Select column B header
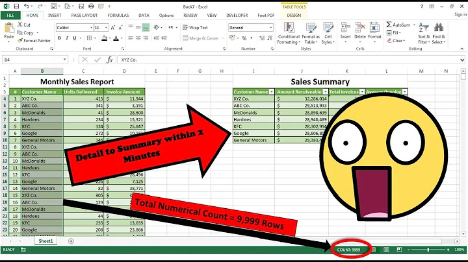This screenshot has height=262, width=468. 42,71
